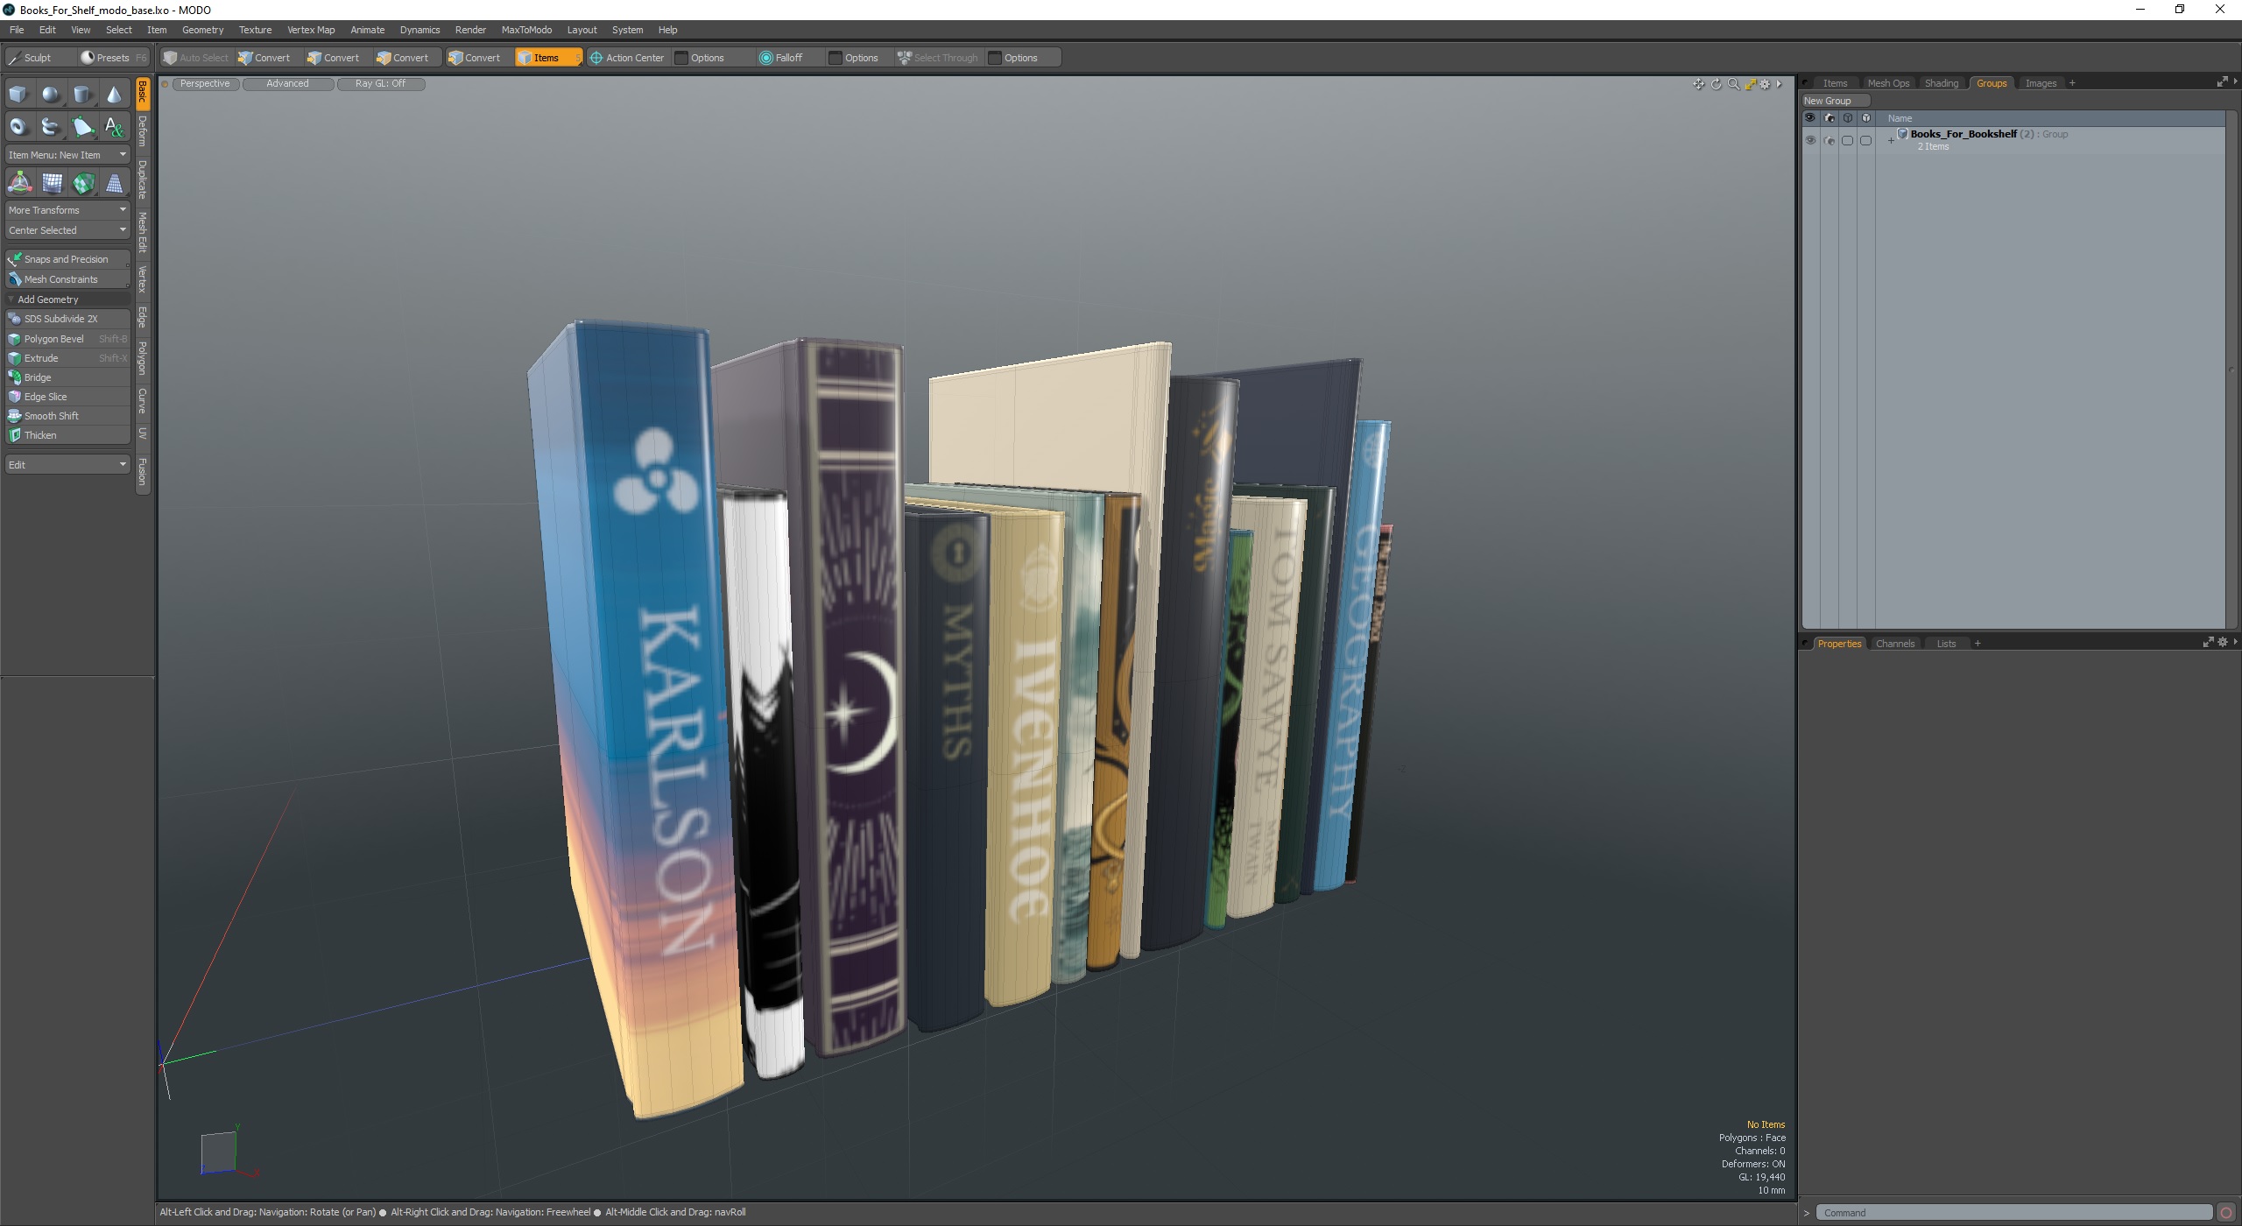Click the viewport zoom magnifier icon

pos(1733,84)
